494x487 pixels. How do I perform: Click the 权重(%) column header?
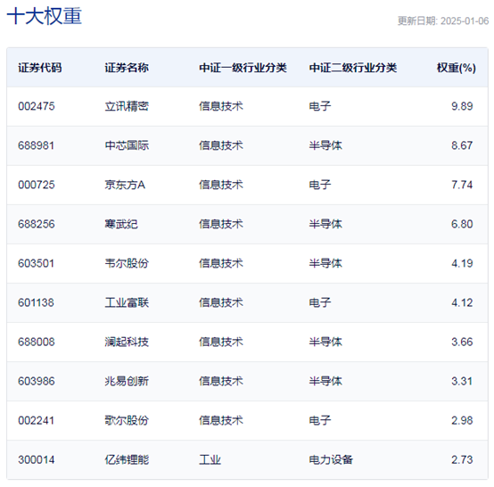[x=457, y=68]
